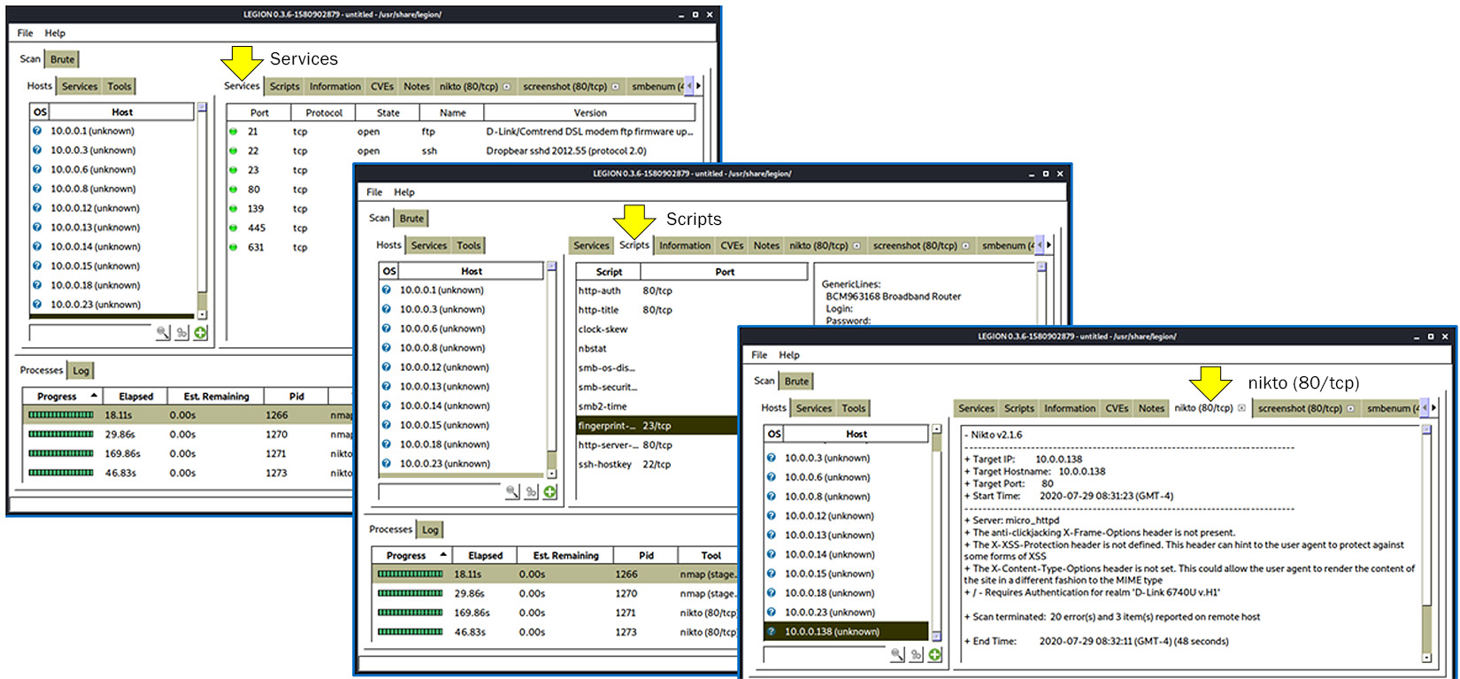
Task: Click the magnifier search icon in the back window
Action: (163, 333)
